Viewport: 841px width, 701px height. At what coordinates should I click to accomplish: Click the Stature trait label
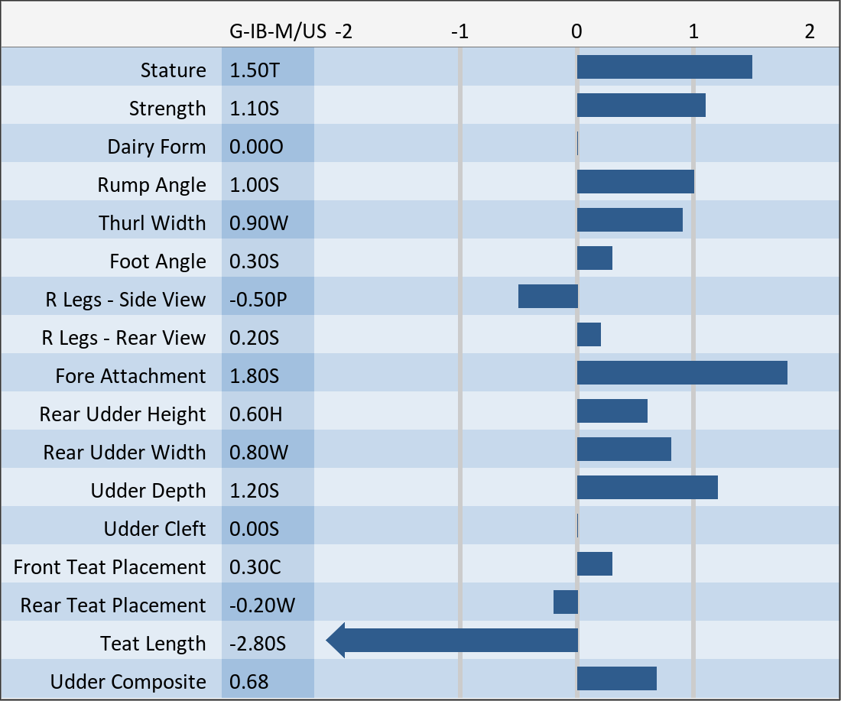[x=173, y=70]
